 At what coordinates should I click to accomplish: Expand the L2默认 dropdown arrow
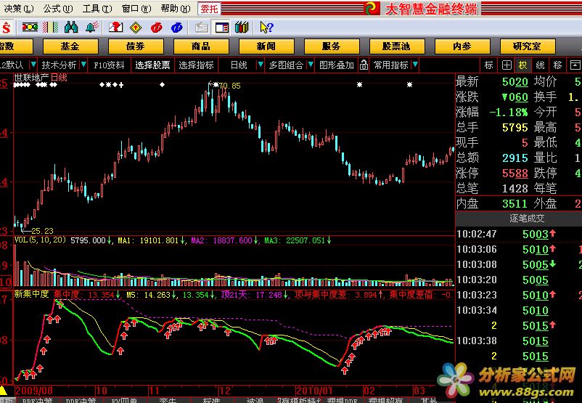click(x=33, y=65)
